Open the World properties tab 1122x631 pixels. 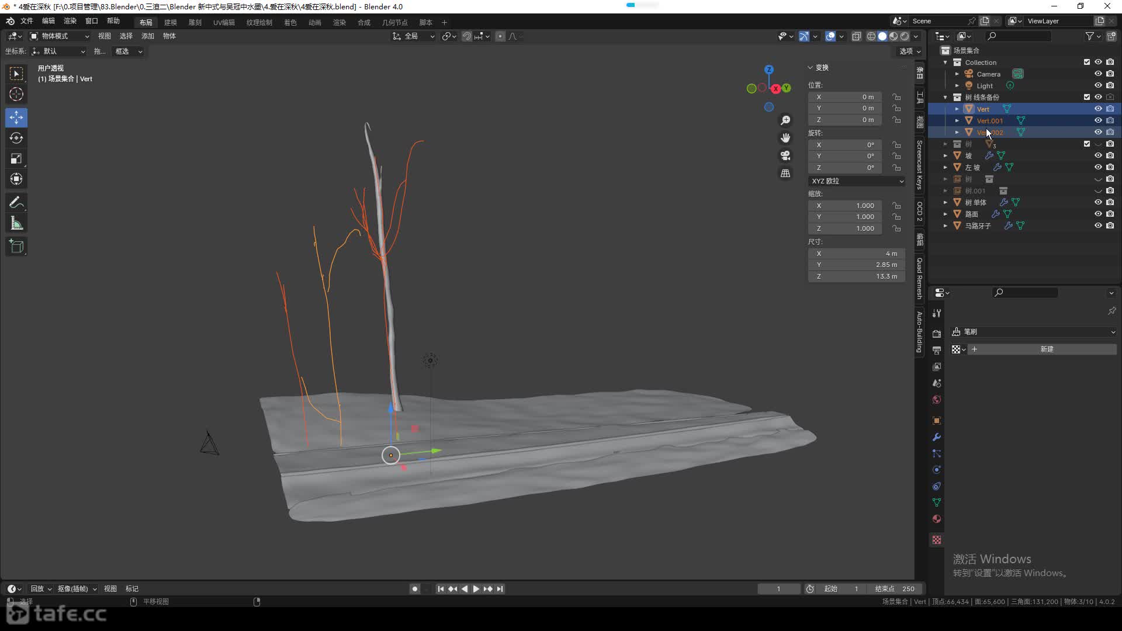[937, 400]
